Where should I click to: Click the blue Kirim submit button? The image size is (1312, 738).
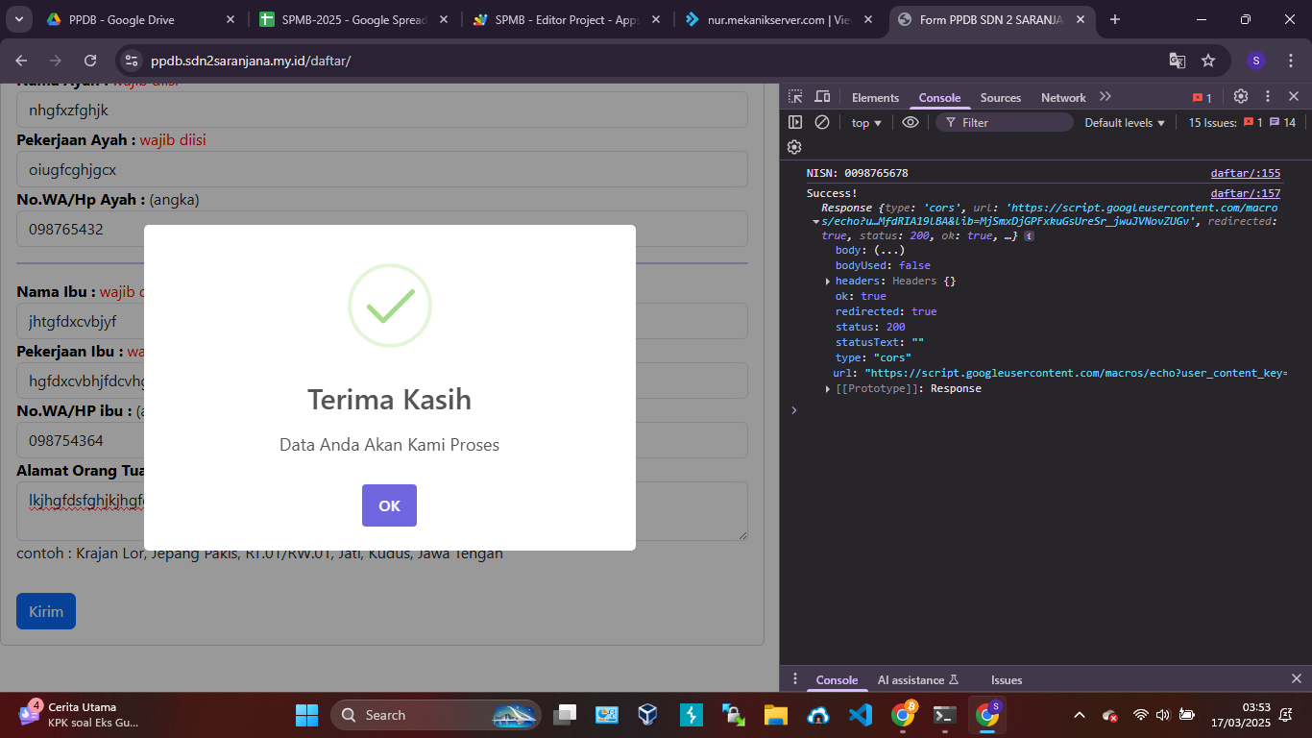click(46, 611)
